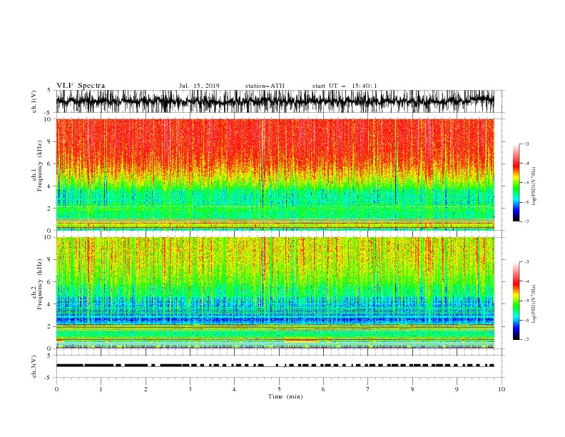Select the "start UT = 15:40:1" text

point(345,86)
